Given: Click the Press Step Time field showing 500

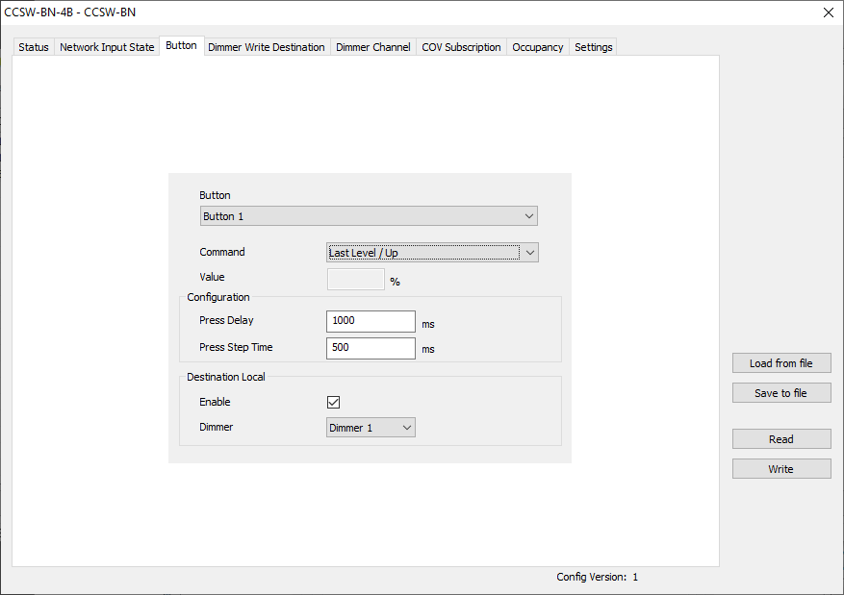Looking at the screenshot, I should coord(371,348).
